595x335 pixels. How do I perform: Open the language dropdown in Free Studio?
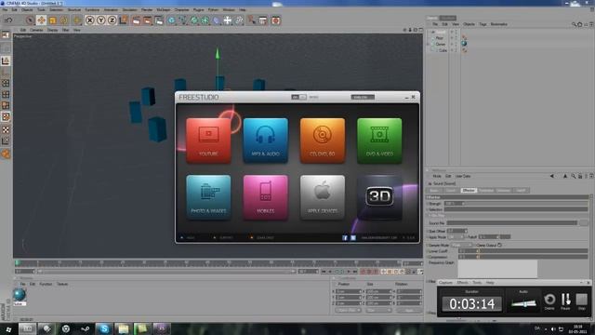363,97
